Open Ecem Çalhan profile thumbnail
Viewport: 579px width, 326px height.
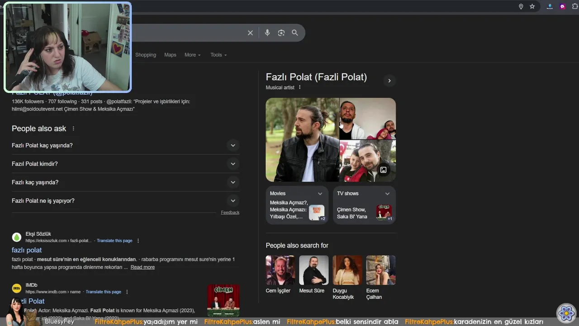[381, 270]
